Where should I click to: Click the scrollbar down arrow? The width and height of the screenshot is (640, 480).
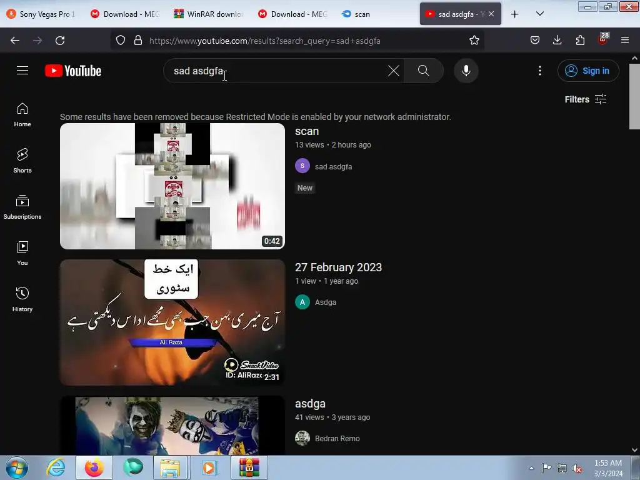click(634, 450)
